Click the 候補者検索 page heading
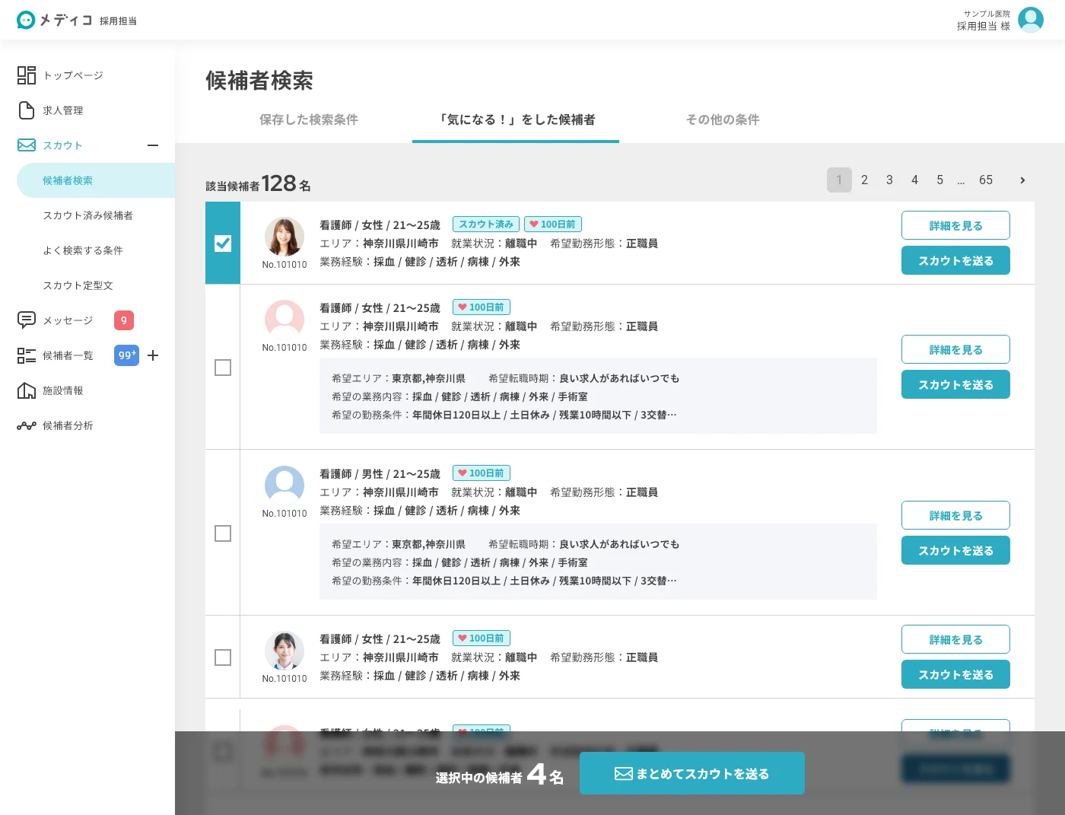Viewport: 1065px width, 815px height. tap(259, 81)
